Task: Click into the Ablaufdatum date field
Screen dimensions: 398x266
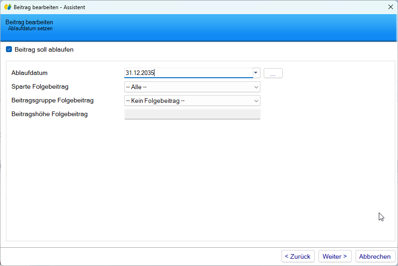Action: pyautogui.click(x=187, y=73)
